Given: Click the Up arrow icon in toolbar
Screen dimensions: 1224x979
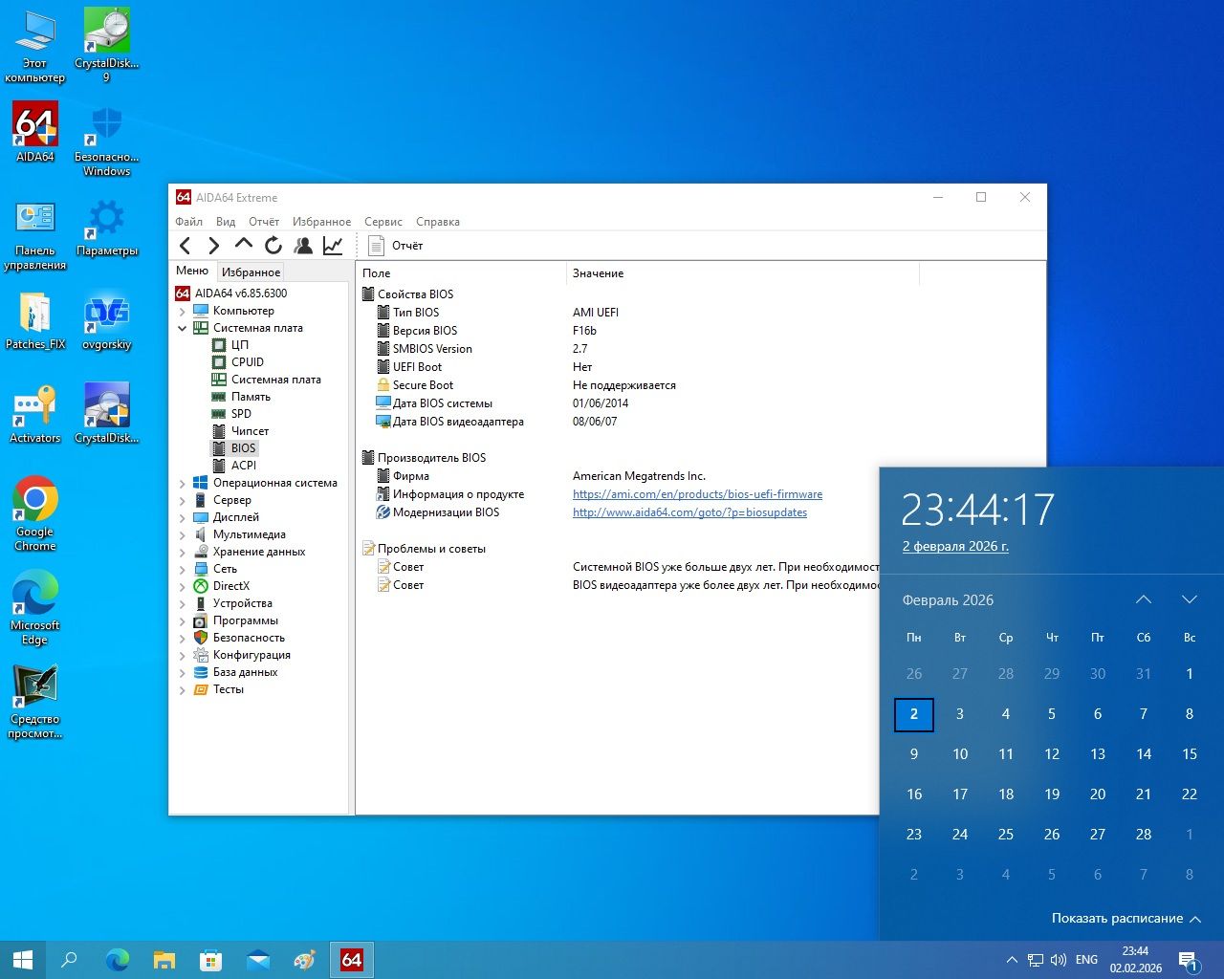Looking at the screenshot, I should tap(244, 245).
